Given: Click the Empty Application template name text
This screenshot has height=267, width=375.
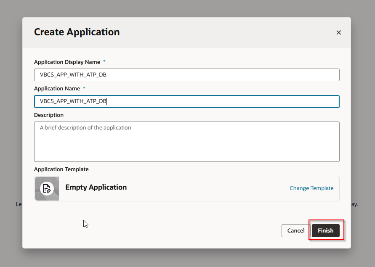Looking at the screenshot, I should [x=96, y=187].
